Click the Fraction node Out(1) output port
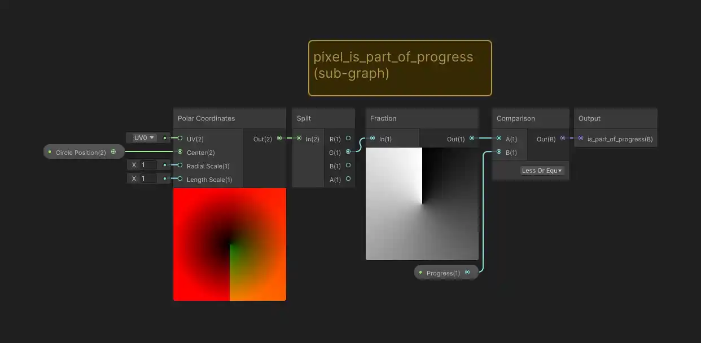The image size is (701, 343). pos(471,139)
